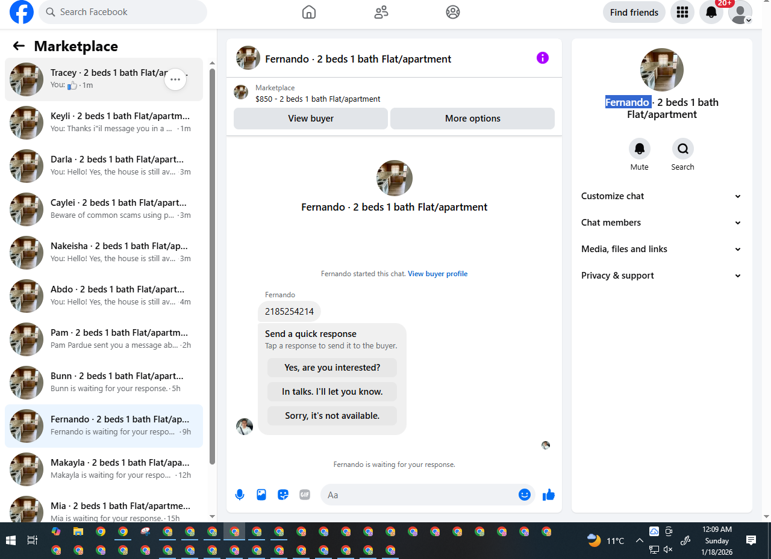Expand the Privacy & support section
Screen dimensions: 771x559
click(x=661, y=276)
